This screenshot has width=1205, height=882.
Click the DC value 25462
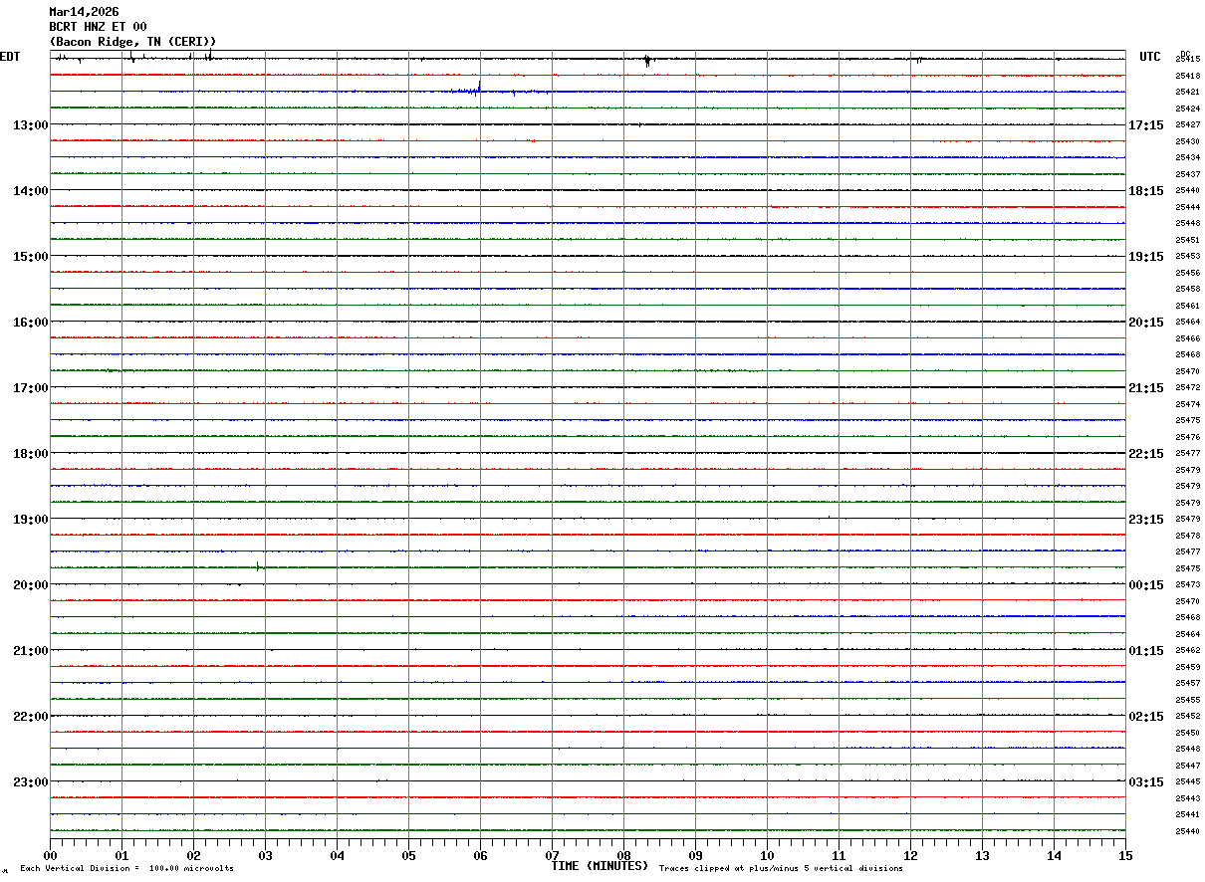[x=1187, y=651]
